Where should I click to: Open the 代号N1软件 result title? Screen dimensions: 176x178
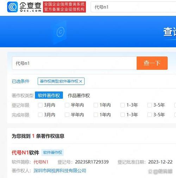[25, 153]
